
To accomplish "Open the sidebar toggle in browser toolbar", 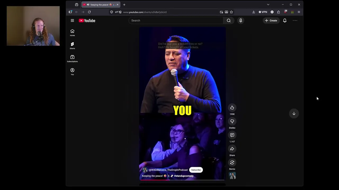I will pos(70,12).
